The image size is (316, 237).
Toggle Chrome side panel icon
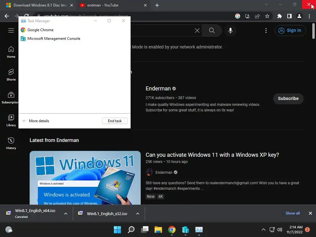click(x=289, y=16)
